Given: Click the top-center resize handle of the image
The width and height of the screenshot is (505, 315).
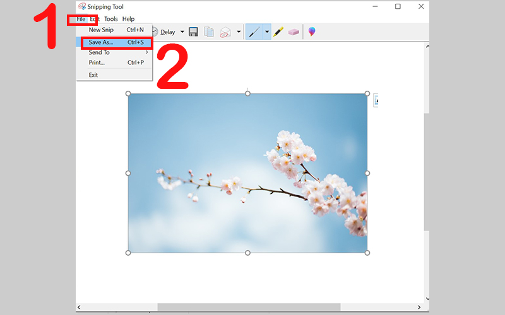Looking at the screenshot, I should pos(247,93).
